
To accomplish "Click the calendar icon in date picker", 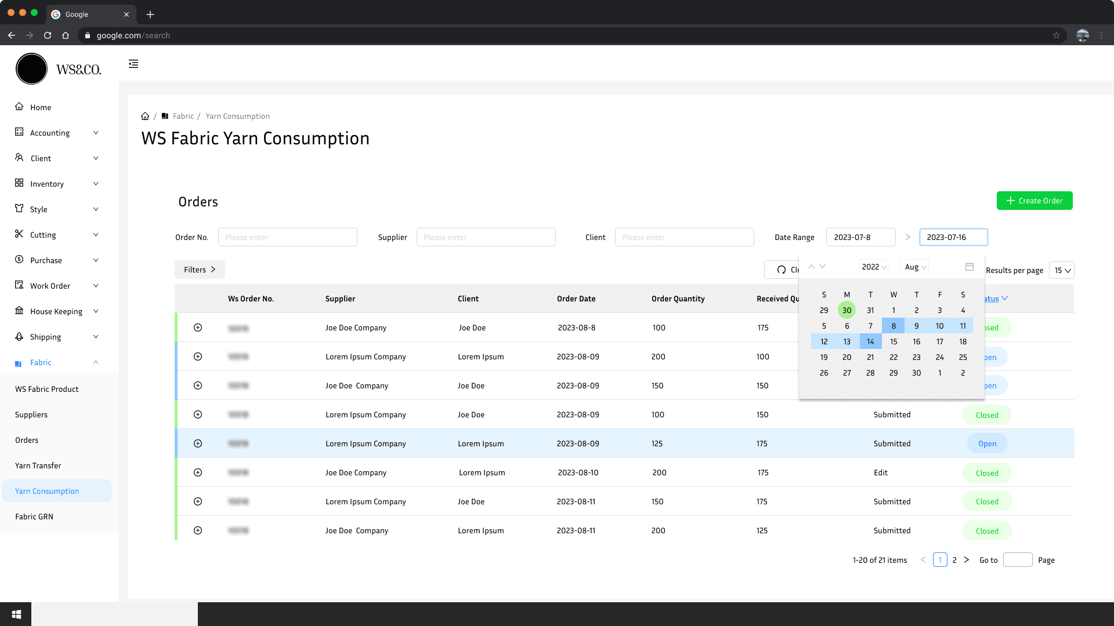I will point(969,267).
